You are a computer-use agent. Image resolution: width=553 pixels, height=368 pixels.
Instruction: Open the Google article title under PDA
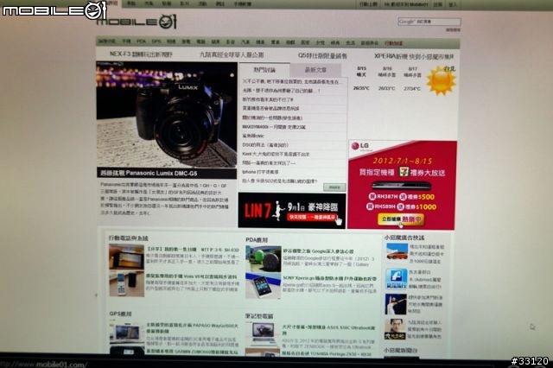pyautogui.click(x=319, y=251)
